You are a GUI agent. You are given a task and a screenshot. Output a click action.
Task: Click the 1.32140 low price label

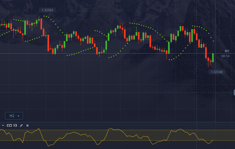[x=217, y=72]
